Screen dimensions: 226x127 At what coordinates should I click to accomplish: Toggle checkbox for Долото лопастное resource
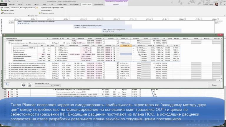[x=114, y=50]
